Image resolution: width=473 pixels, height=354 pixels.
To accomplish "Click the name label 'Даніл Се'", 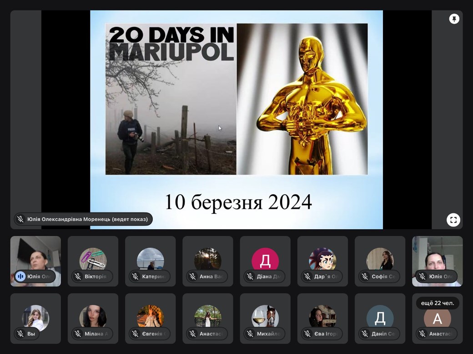I will pos(383,334).
